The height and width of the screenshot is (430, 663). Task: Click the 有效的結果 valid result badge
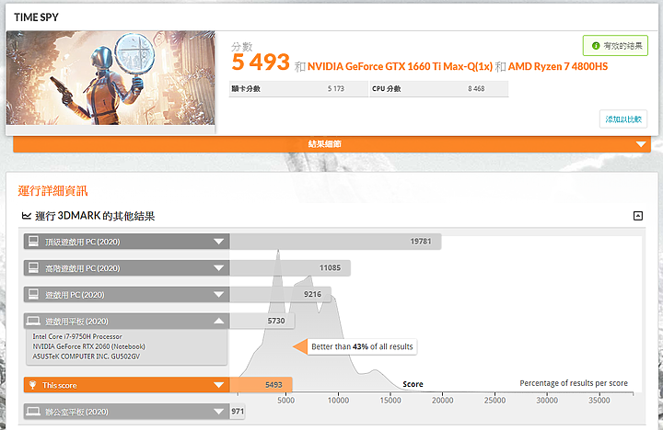615,46
